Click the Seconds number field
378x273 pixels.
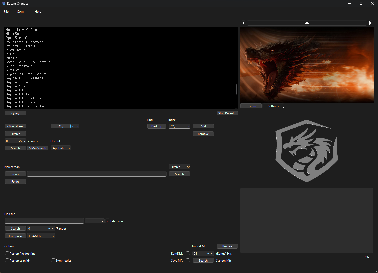(12, 141)
